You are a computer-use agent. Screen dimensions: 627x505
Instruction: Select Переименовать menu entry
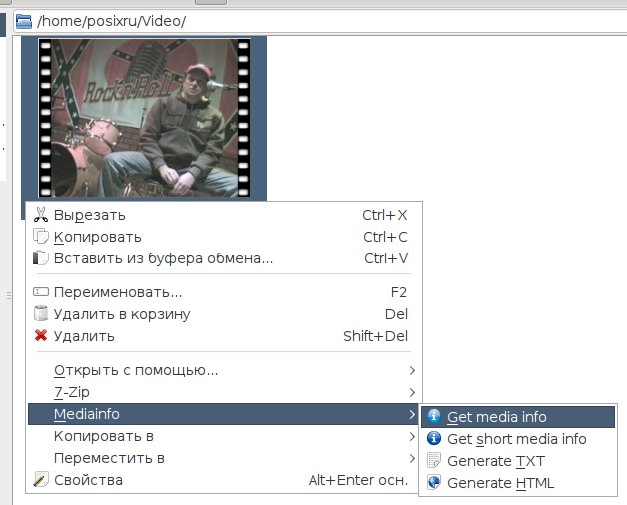[x=224, y=292]
